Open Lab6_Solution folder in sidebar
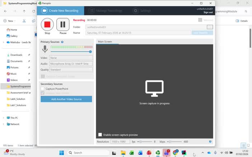Image resolution: width=252 pixels, height=157 pixels. pos(16,99)
